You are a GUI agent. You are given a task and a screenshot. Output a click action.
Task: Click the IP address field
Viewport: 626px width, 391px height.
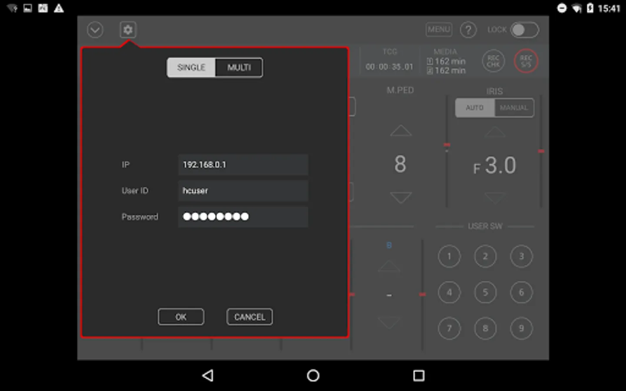point(243,165)
